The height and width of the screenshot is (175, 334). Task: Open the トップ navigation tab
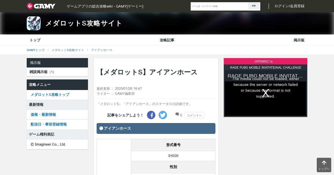[x=35, y=40]
